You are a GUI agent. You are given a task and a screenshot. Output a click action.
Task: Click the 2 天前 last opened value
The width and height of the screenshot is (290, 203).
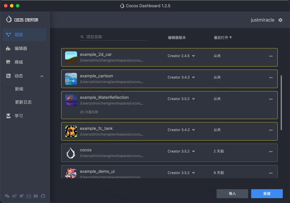pyautogui.click(x=219, y=151)
